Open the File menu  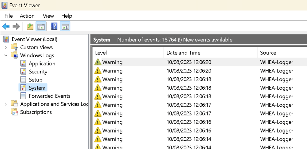9,16
